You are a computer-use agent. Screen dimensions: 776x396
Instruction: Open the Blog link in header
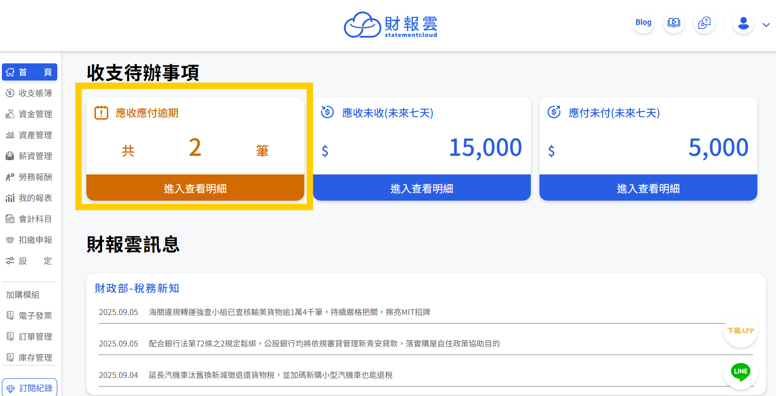[x=643, y=22]
